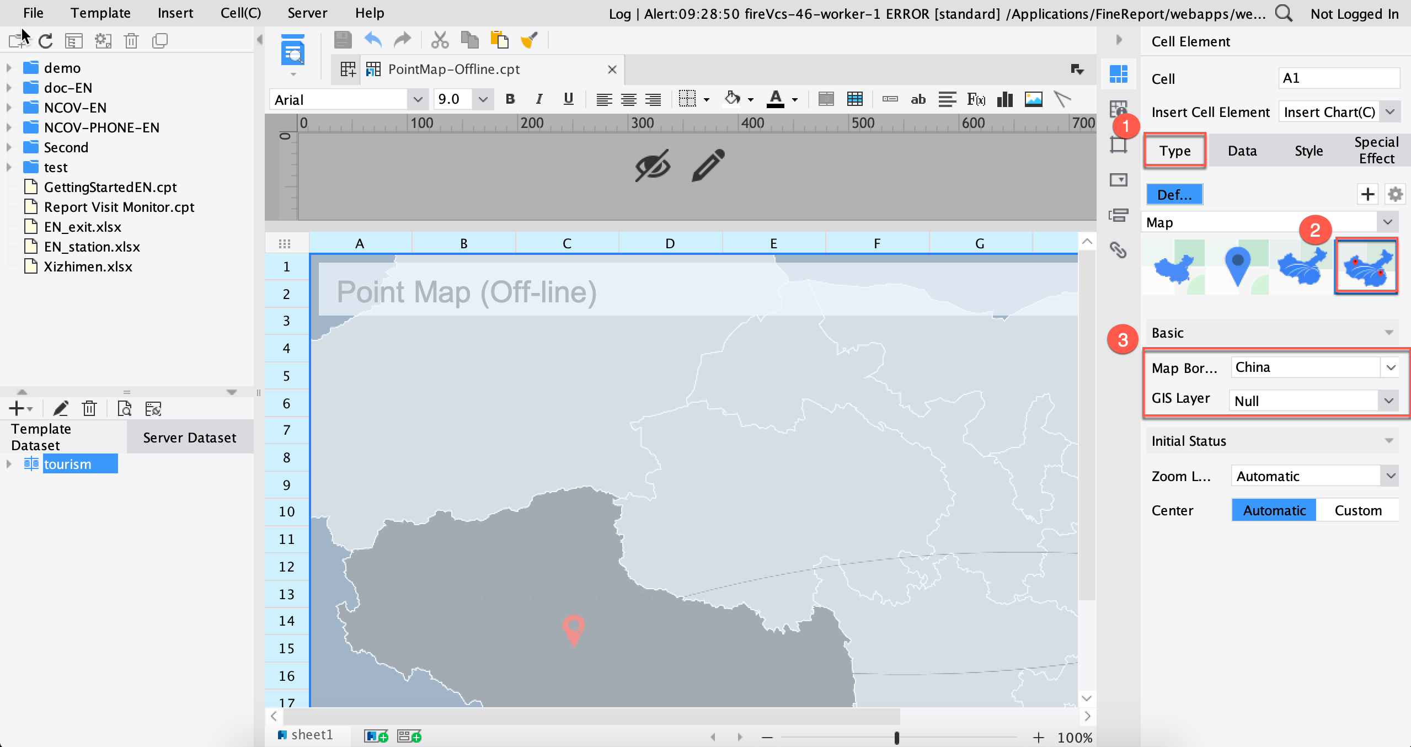The width and height of the screenshot is (1411, 747).
Task: Click Not Logged In link
Action: (1354, 14)
